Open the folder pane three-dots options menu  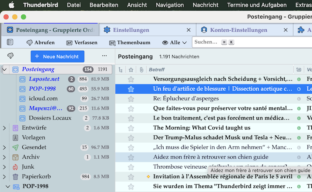tap(104, 56)
